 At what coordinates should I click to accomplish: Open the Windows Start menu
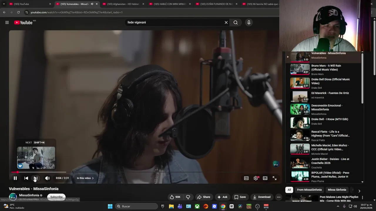click(110, 206)
